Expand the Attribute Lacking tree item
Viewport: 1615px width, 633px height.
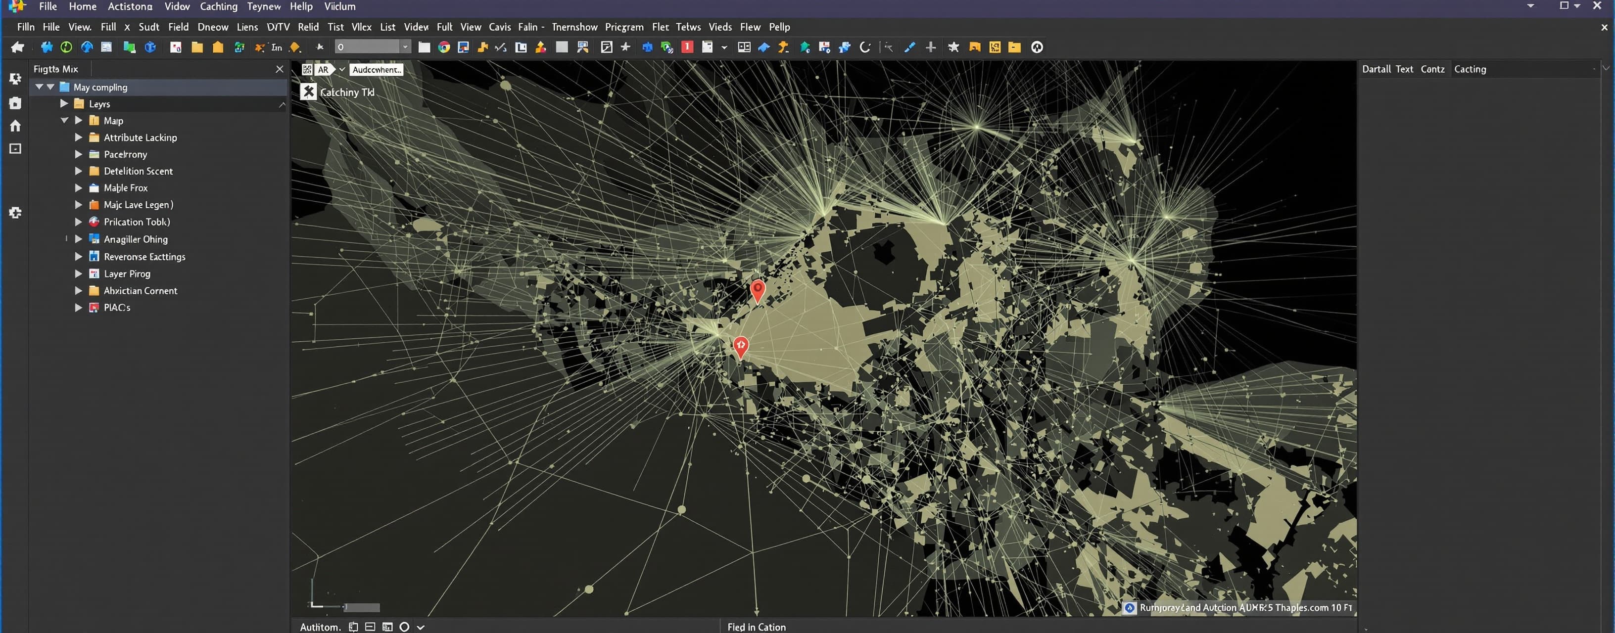[78, 137]
